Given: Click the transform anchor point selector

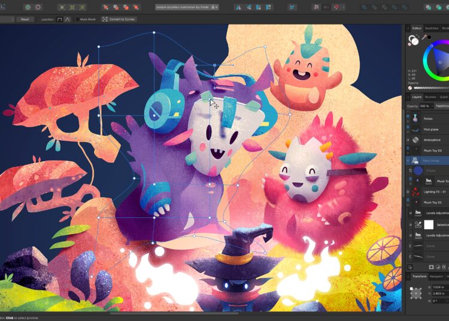Looking at the screenshot, I should point(416,293).
